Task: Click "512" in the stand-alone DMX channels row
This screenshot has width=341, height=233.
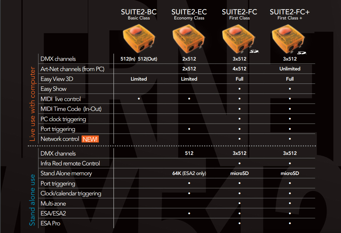Action: pyautogui.click(x=189, y=153)
